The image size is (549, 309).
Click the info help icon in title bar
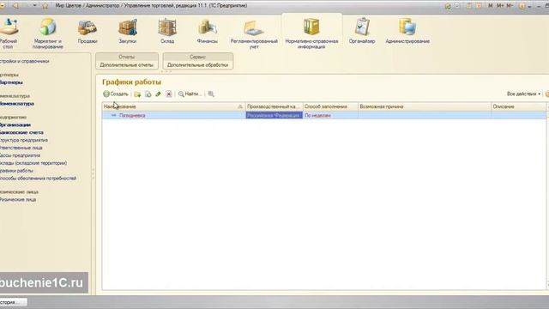tap(522, 6)
